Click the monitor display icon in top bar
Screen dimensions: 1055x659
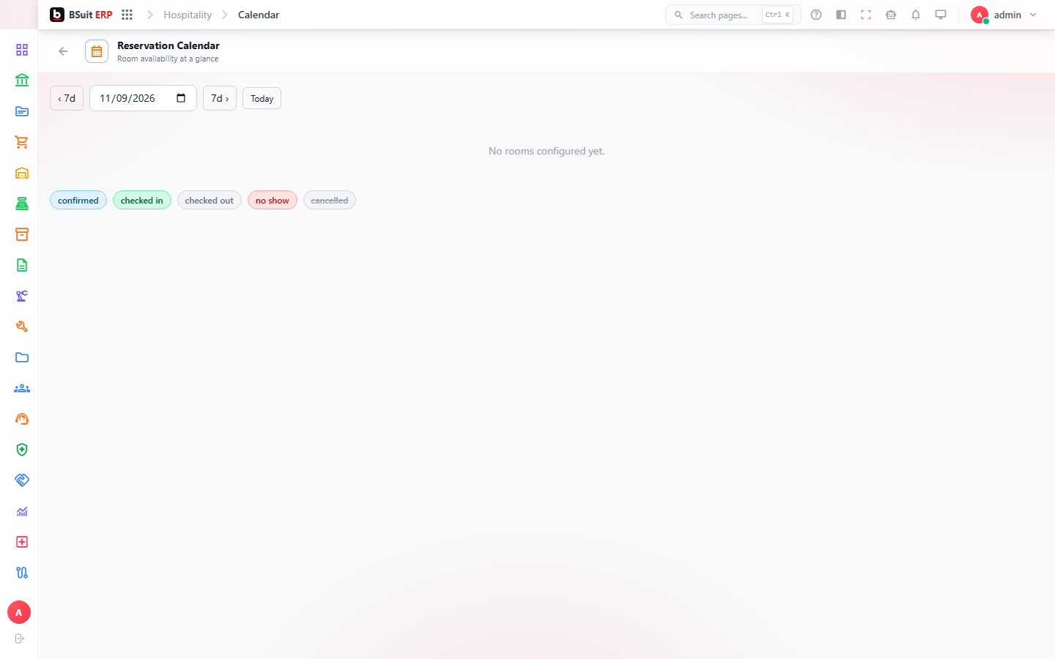[x=941, y=15]
